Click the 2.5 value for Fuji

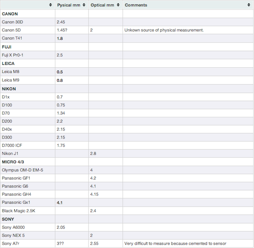(x=60, y=55)
